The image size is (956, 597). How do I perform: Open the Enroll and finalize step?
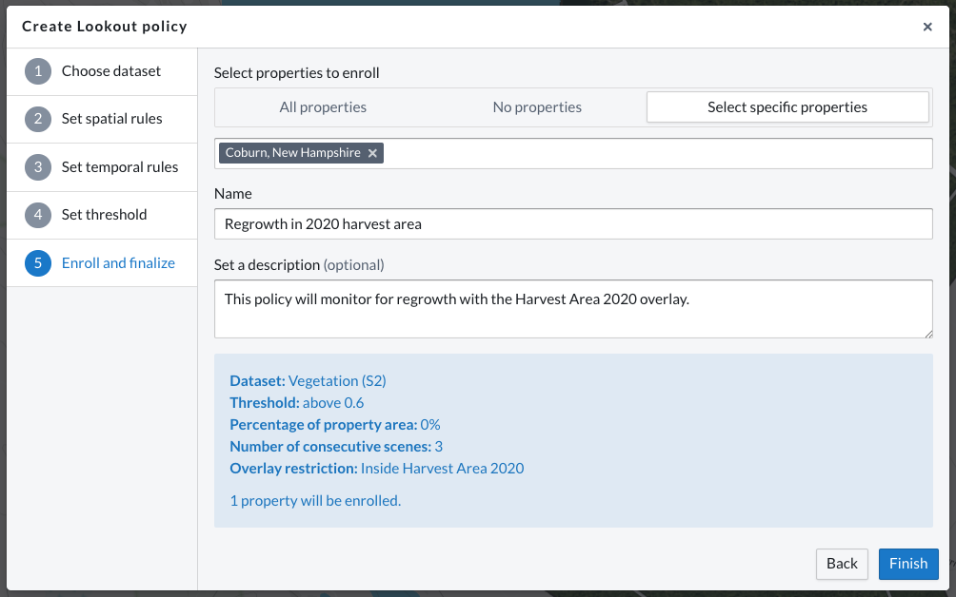point(118,263)
